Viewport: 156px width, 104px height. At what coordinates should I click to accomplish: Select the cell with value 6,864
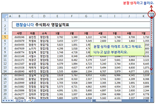click(x=72, y=71)
